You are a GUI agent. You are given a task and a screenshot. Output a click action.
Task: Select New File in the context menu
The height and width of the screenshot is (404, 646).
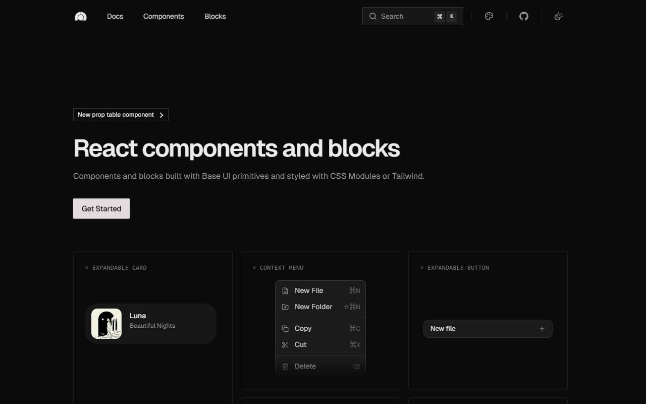click(320, 291)
